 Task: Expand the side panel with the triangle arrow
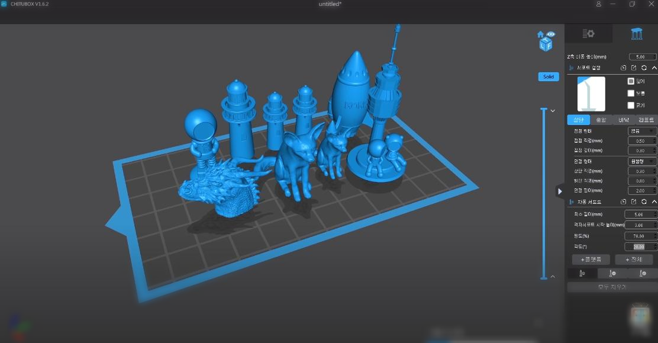(560, 191)
